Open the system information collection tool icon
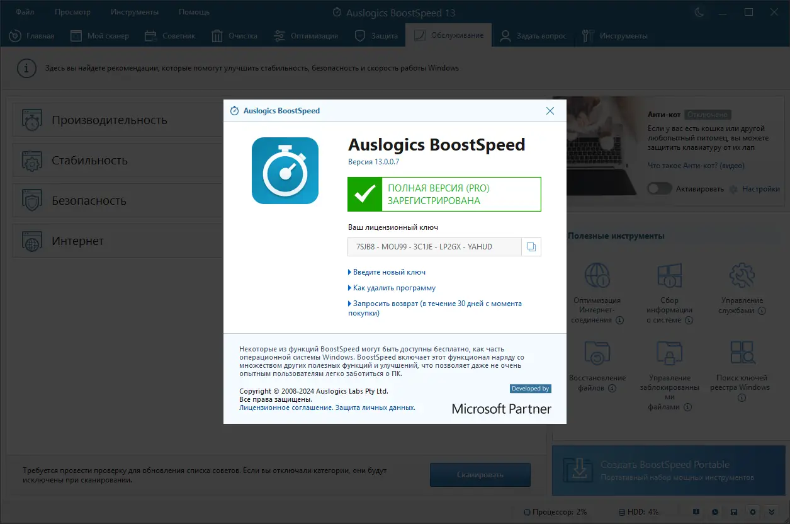 (669, 276)
